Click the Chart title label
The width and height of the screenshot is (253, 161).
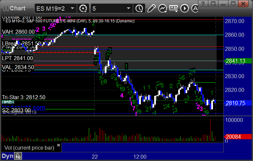pyautogui.click(x=17, y=8)
